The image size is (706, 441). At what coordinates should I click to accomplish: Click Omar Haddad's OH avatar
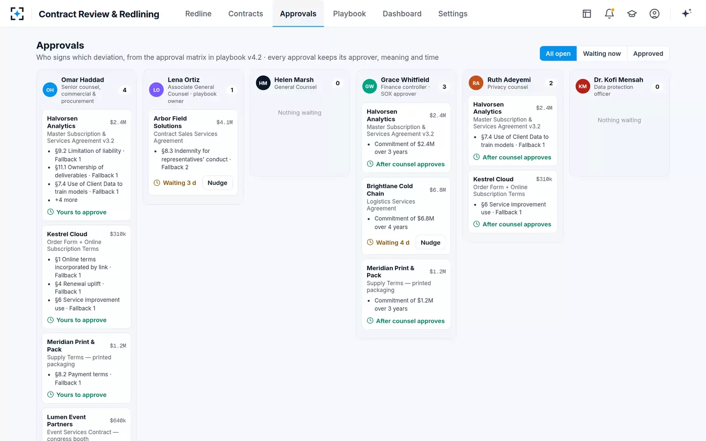pos(50,90)
